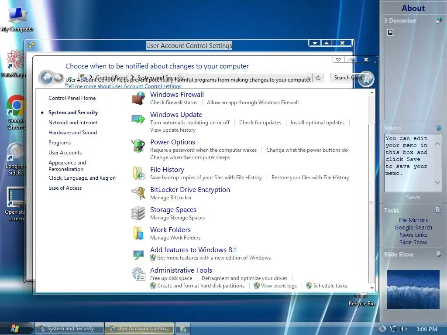
Task: Open the View update history link
Action: pos(173,130)
